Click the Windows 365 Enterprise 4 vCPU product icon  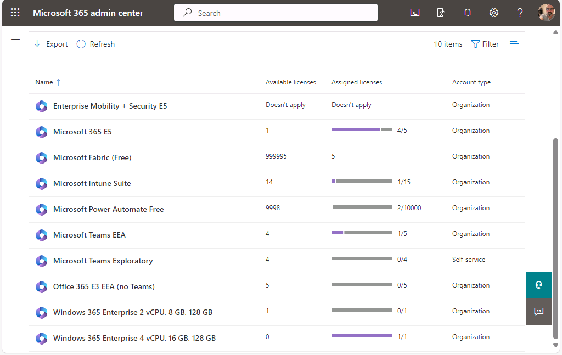click(42, 339)
